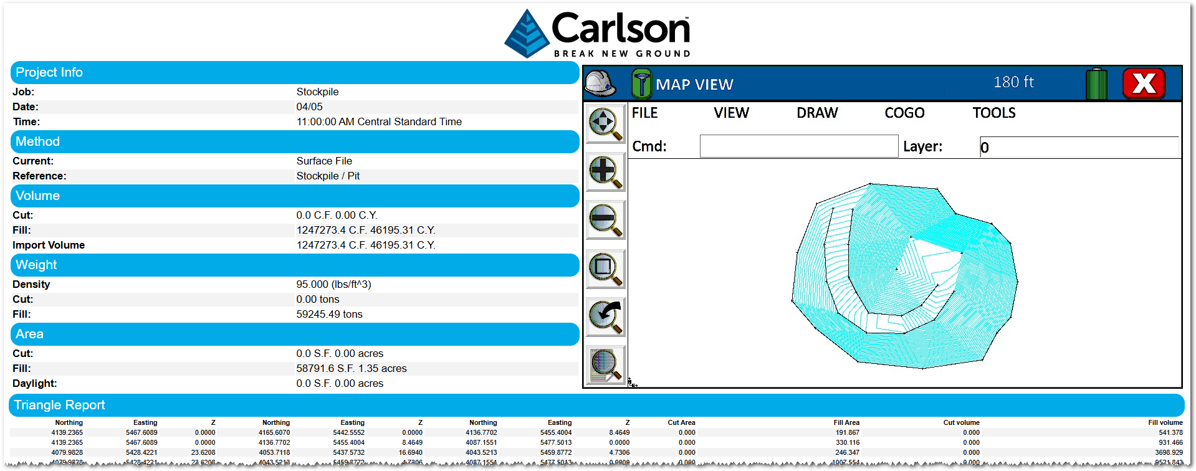The image size is (1196, 471).
Task: Click Area Fill '58791.6 S.F. 1.35 acres'
Action: click(352, 368)
